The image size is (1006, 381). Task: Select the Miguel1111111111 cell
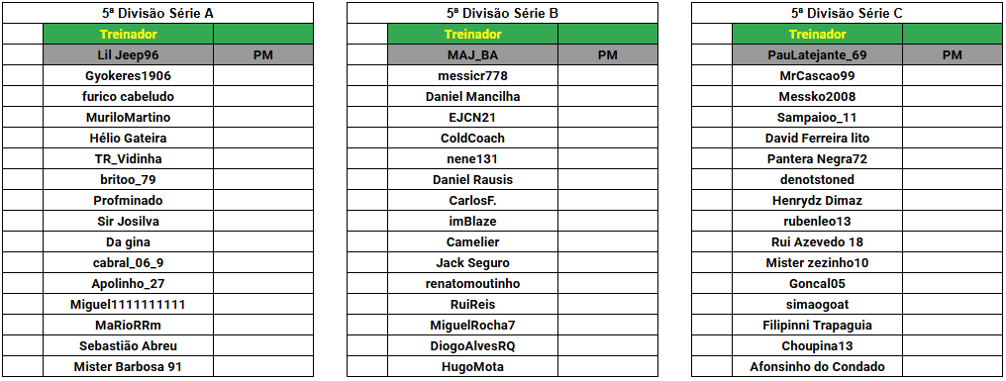(129, 305)
